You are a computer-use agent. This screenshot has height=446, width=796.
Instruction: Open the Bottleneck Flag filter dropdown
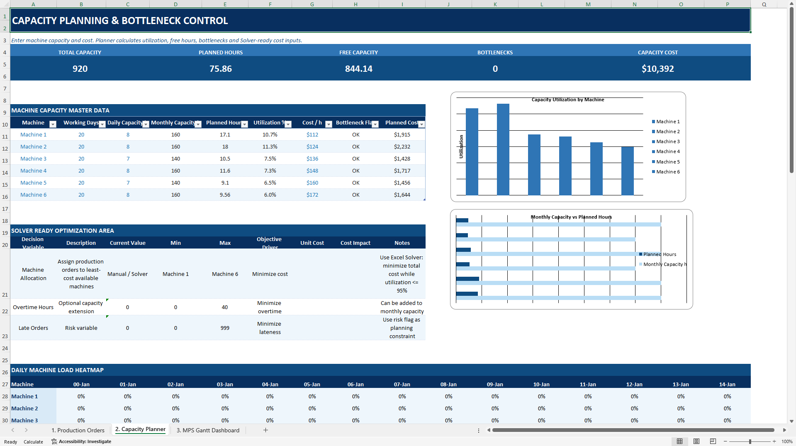(x=375, y=124)
